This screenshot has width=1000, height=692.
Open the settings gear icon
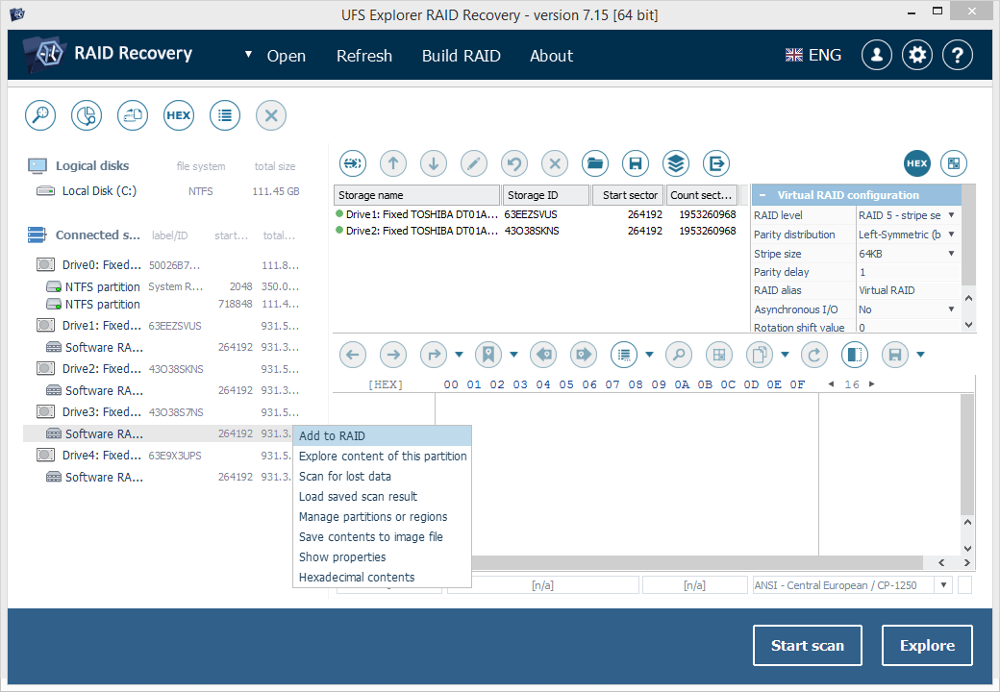point(917,56)
